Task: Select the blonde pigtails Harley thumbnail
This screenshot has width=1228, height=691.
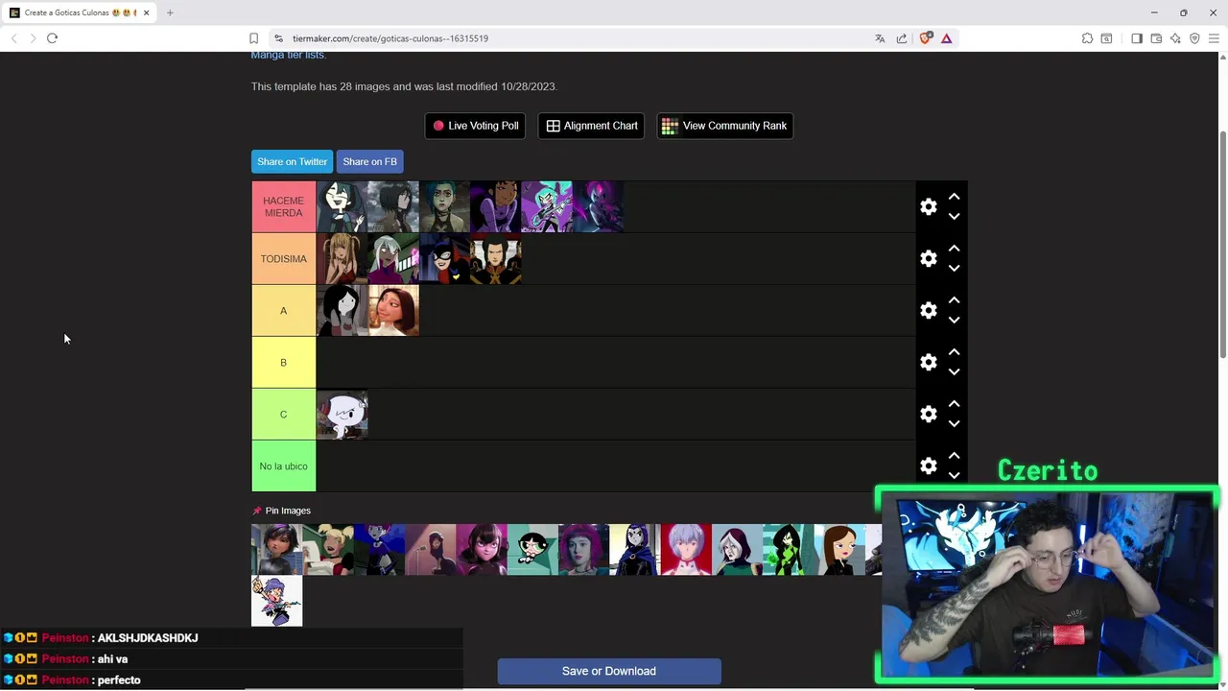Action: 328,549
